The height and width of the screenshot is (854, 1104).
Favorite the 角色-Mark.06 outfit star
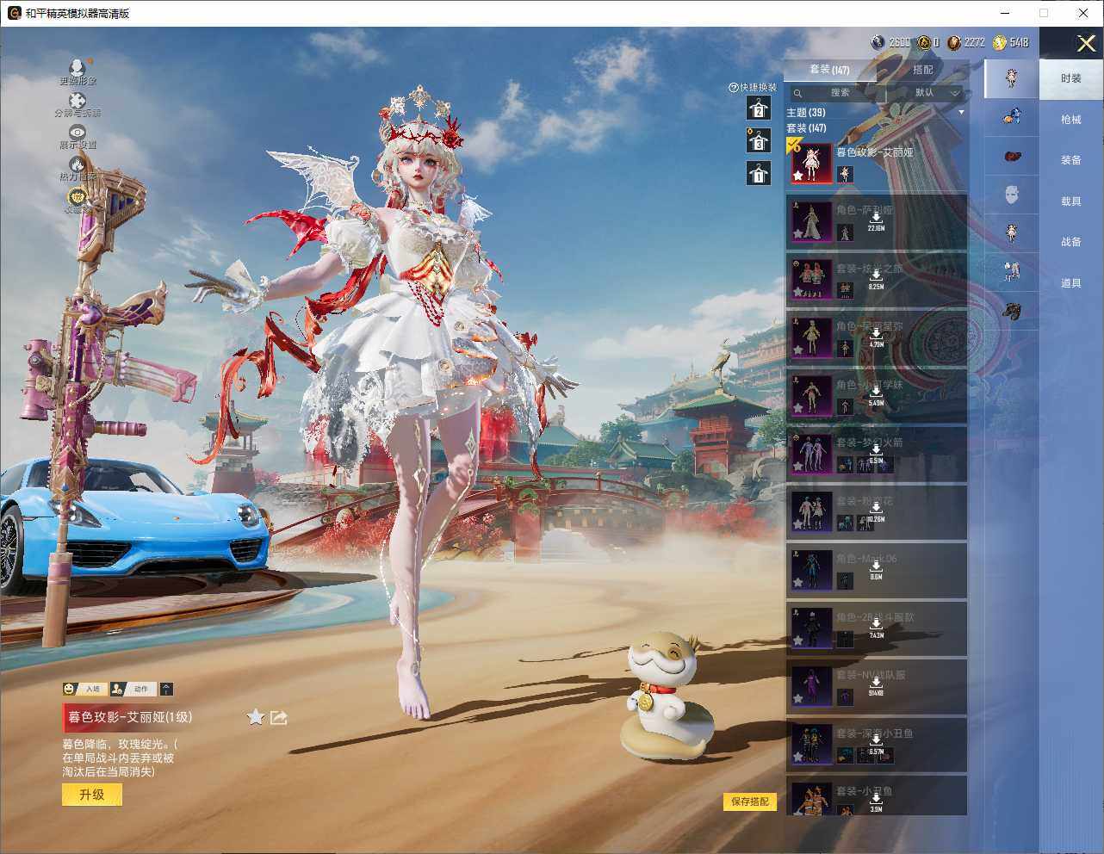pos(798,582)
